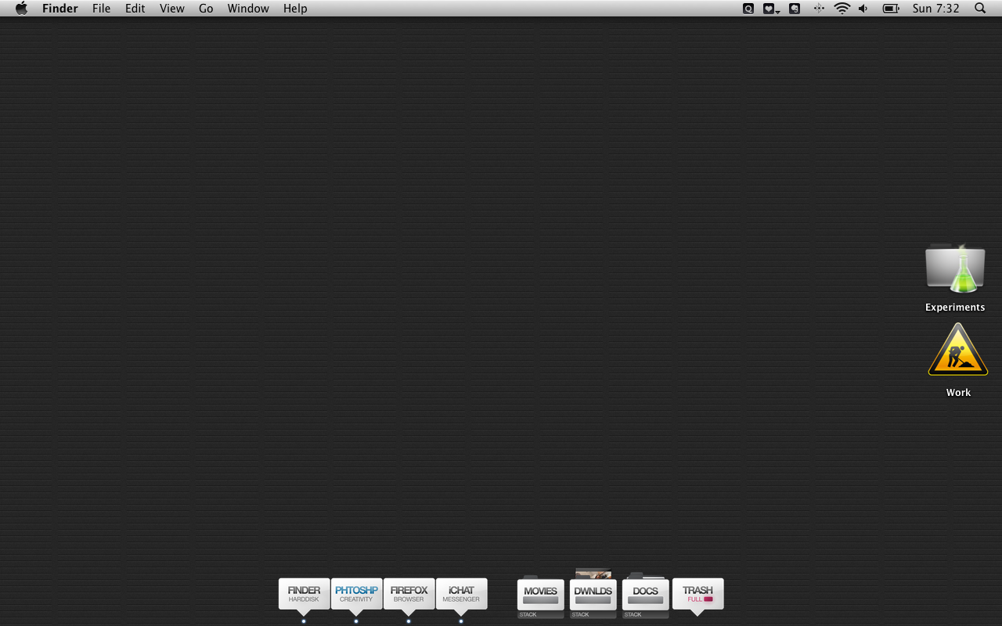Open the Docs stack in dock

point(645,595)
